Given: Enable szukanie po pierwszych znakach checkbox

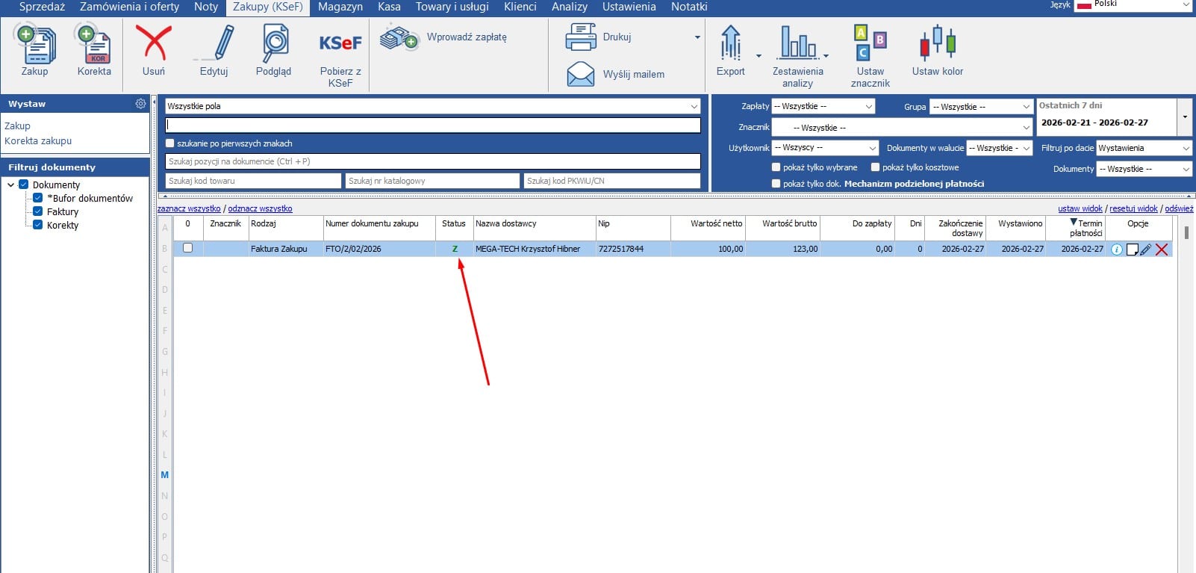Looking at the screenshot, I should [x=170, y=143].
